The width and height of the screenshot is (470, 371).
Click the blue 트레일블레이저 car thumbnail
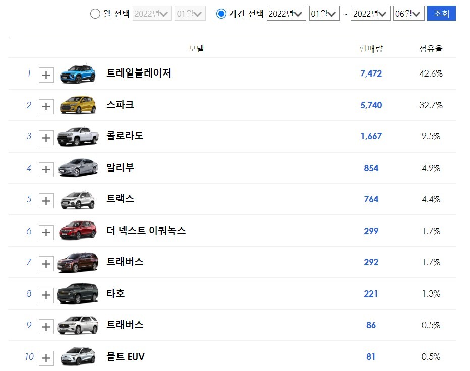pyautogui.click(x=78, y=73)
